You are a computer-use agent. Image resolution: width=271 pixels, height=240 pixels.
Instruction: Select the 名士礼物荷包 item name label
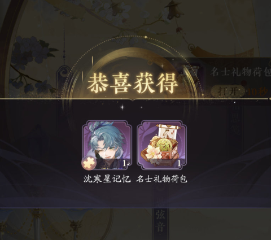pyautogui.click(x=161, y=179)
